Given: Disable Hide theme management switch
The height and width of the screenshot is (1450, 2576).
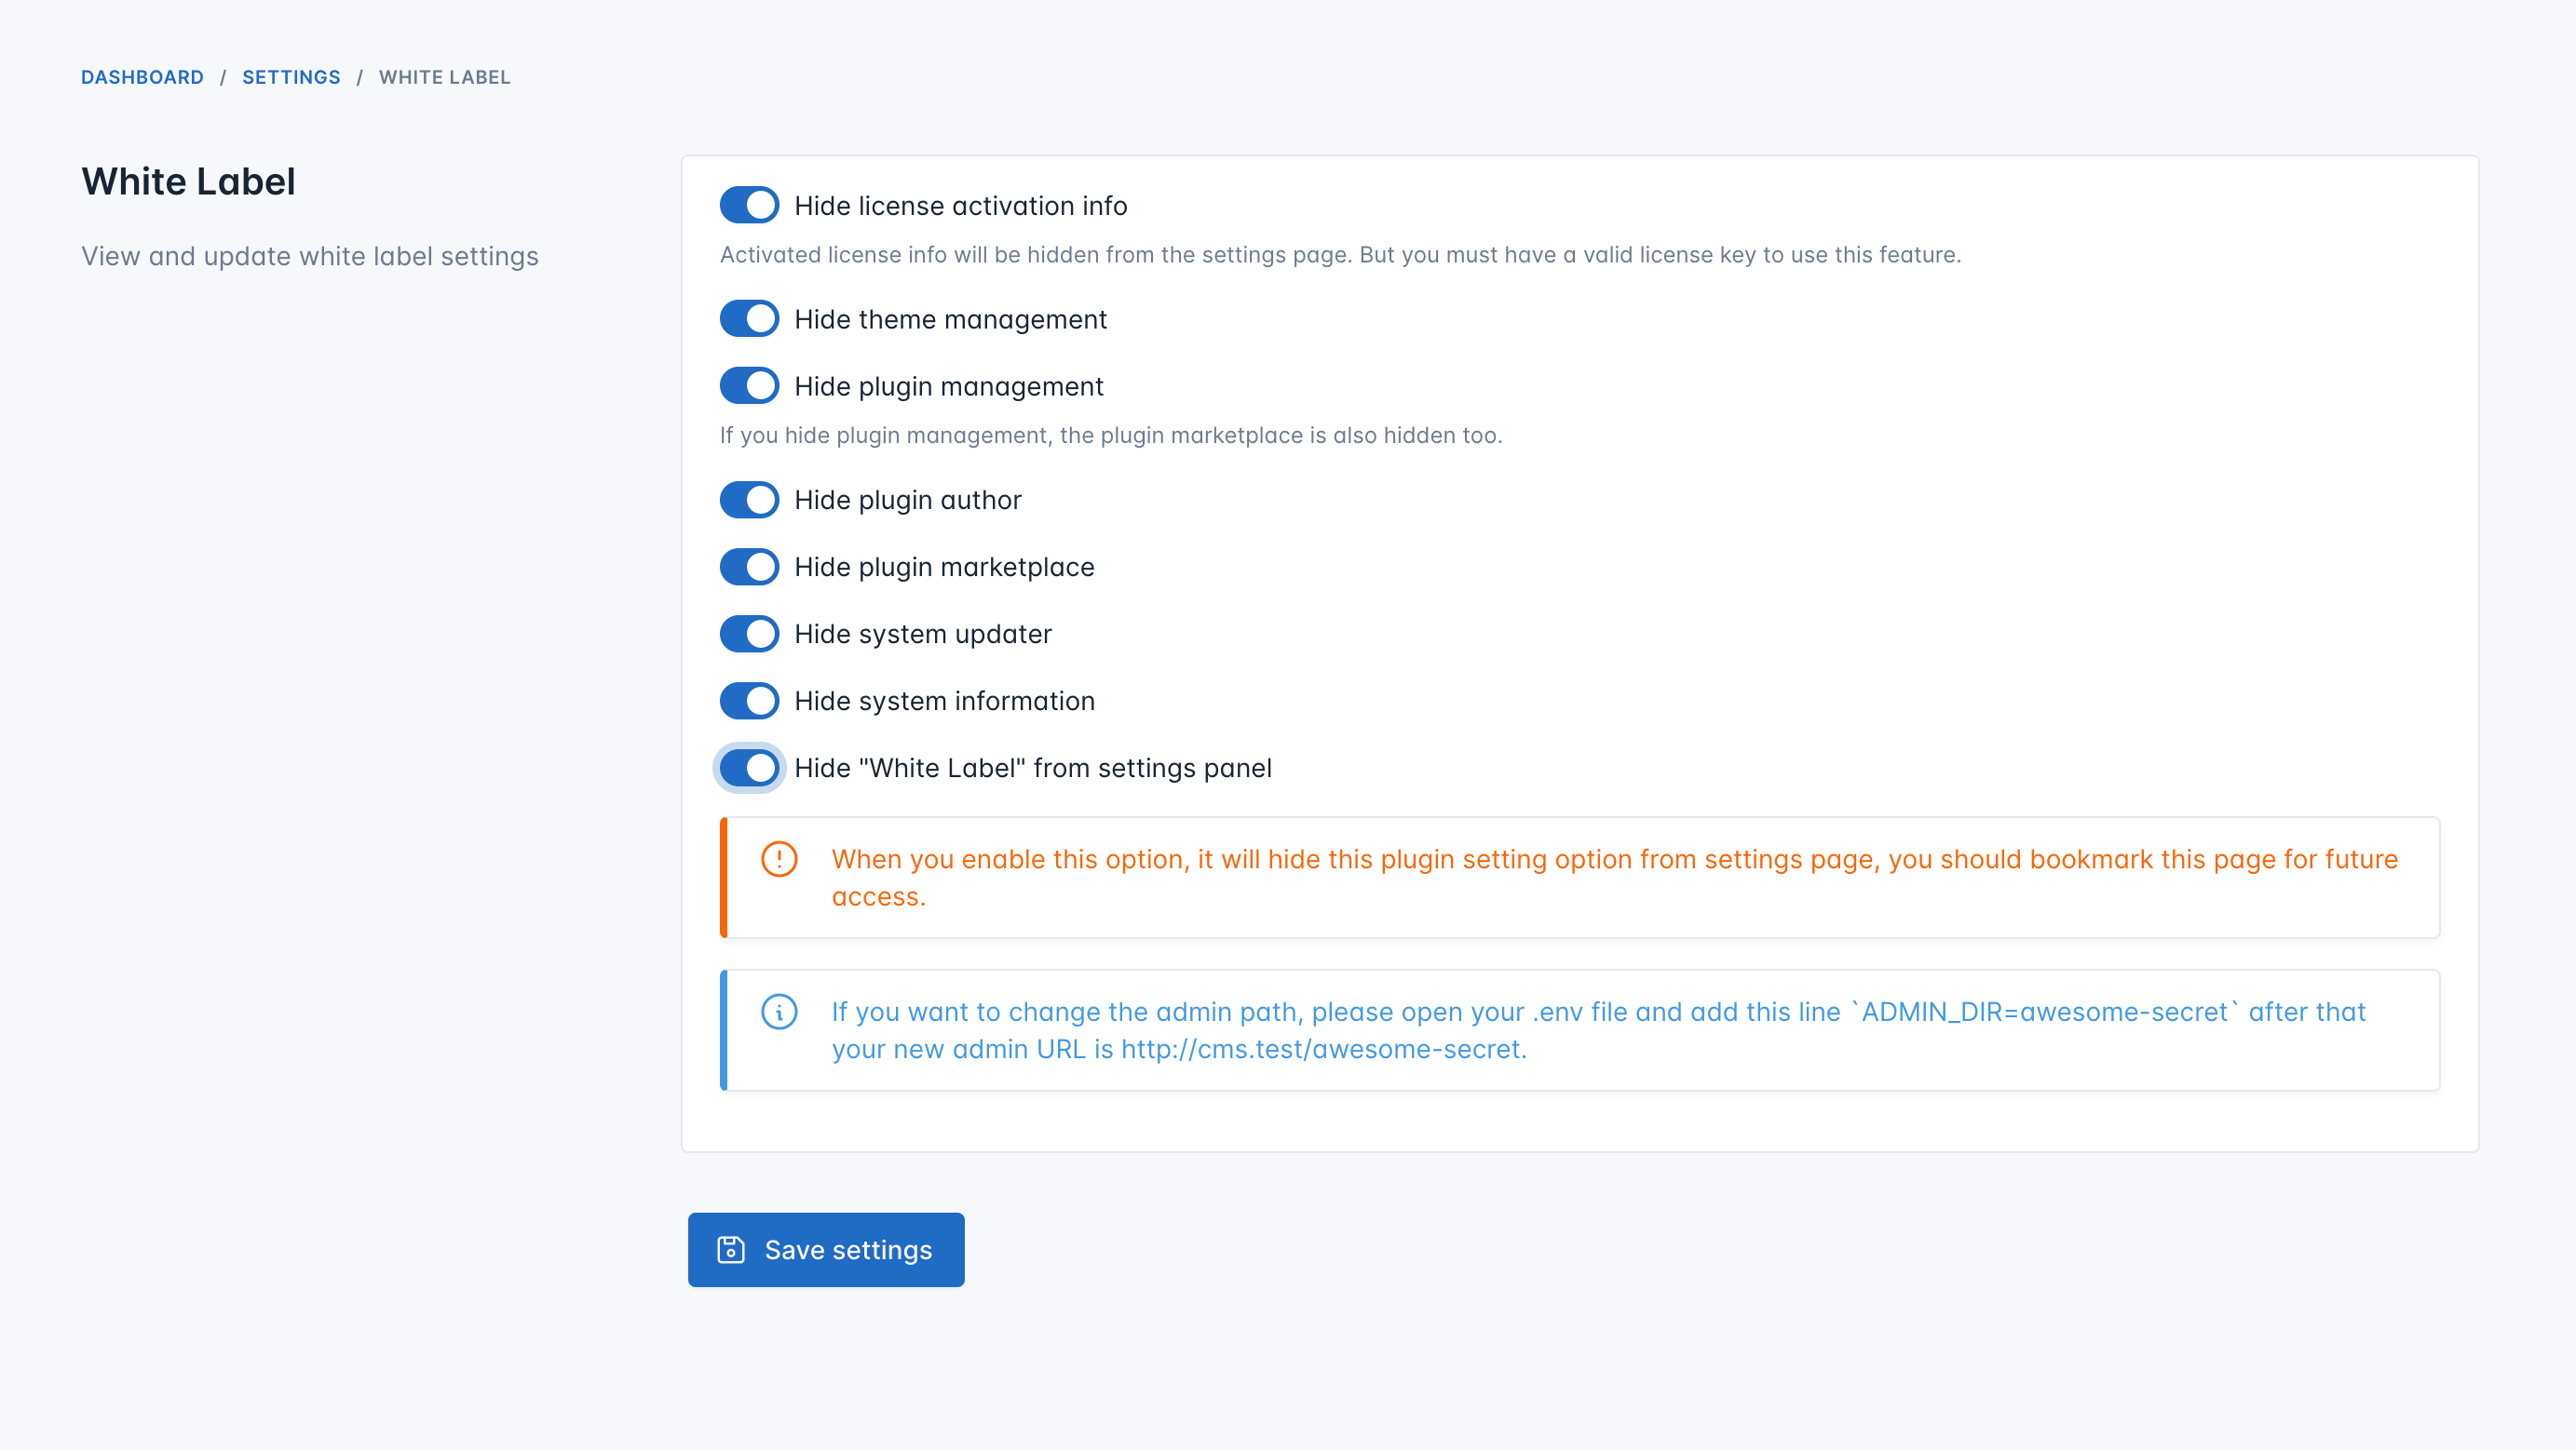Looking at the screenshot, I should [x=749, y=320].
